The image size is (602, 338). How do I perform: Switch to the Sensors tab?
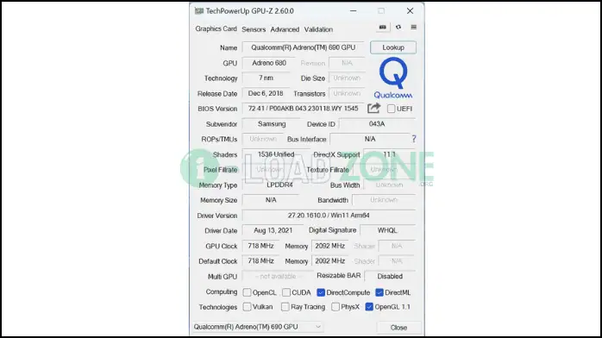[x=254, y=29]
